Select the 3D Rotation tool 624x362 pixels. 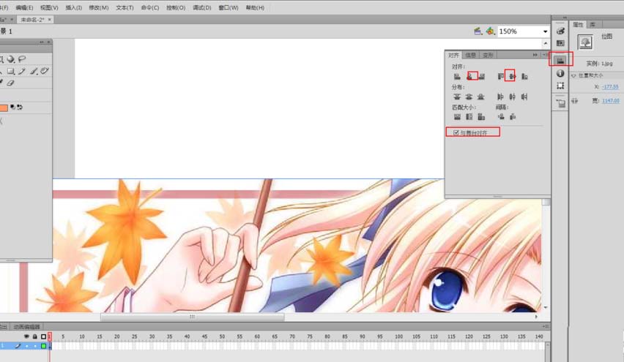click(x=11, y=59)
